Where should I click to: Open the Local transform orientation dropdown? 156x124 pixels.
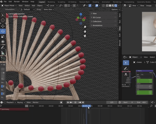point(52,5)
